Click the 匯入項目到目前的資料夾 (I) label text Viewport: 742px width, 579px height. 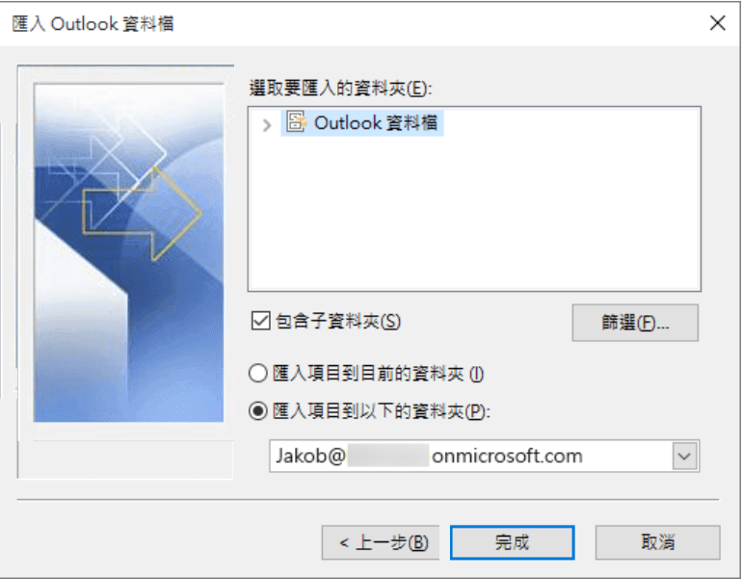(378, 374)
